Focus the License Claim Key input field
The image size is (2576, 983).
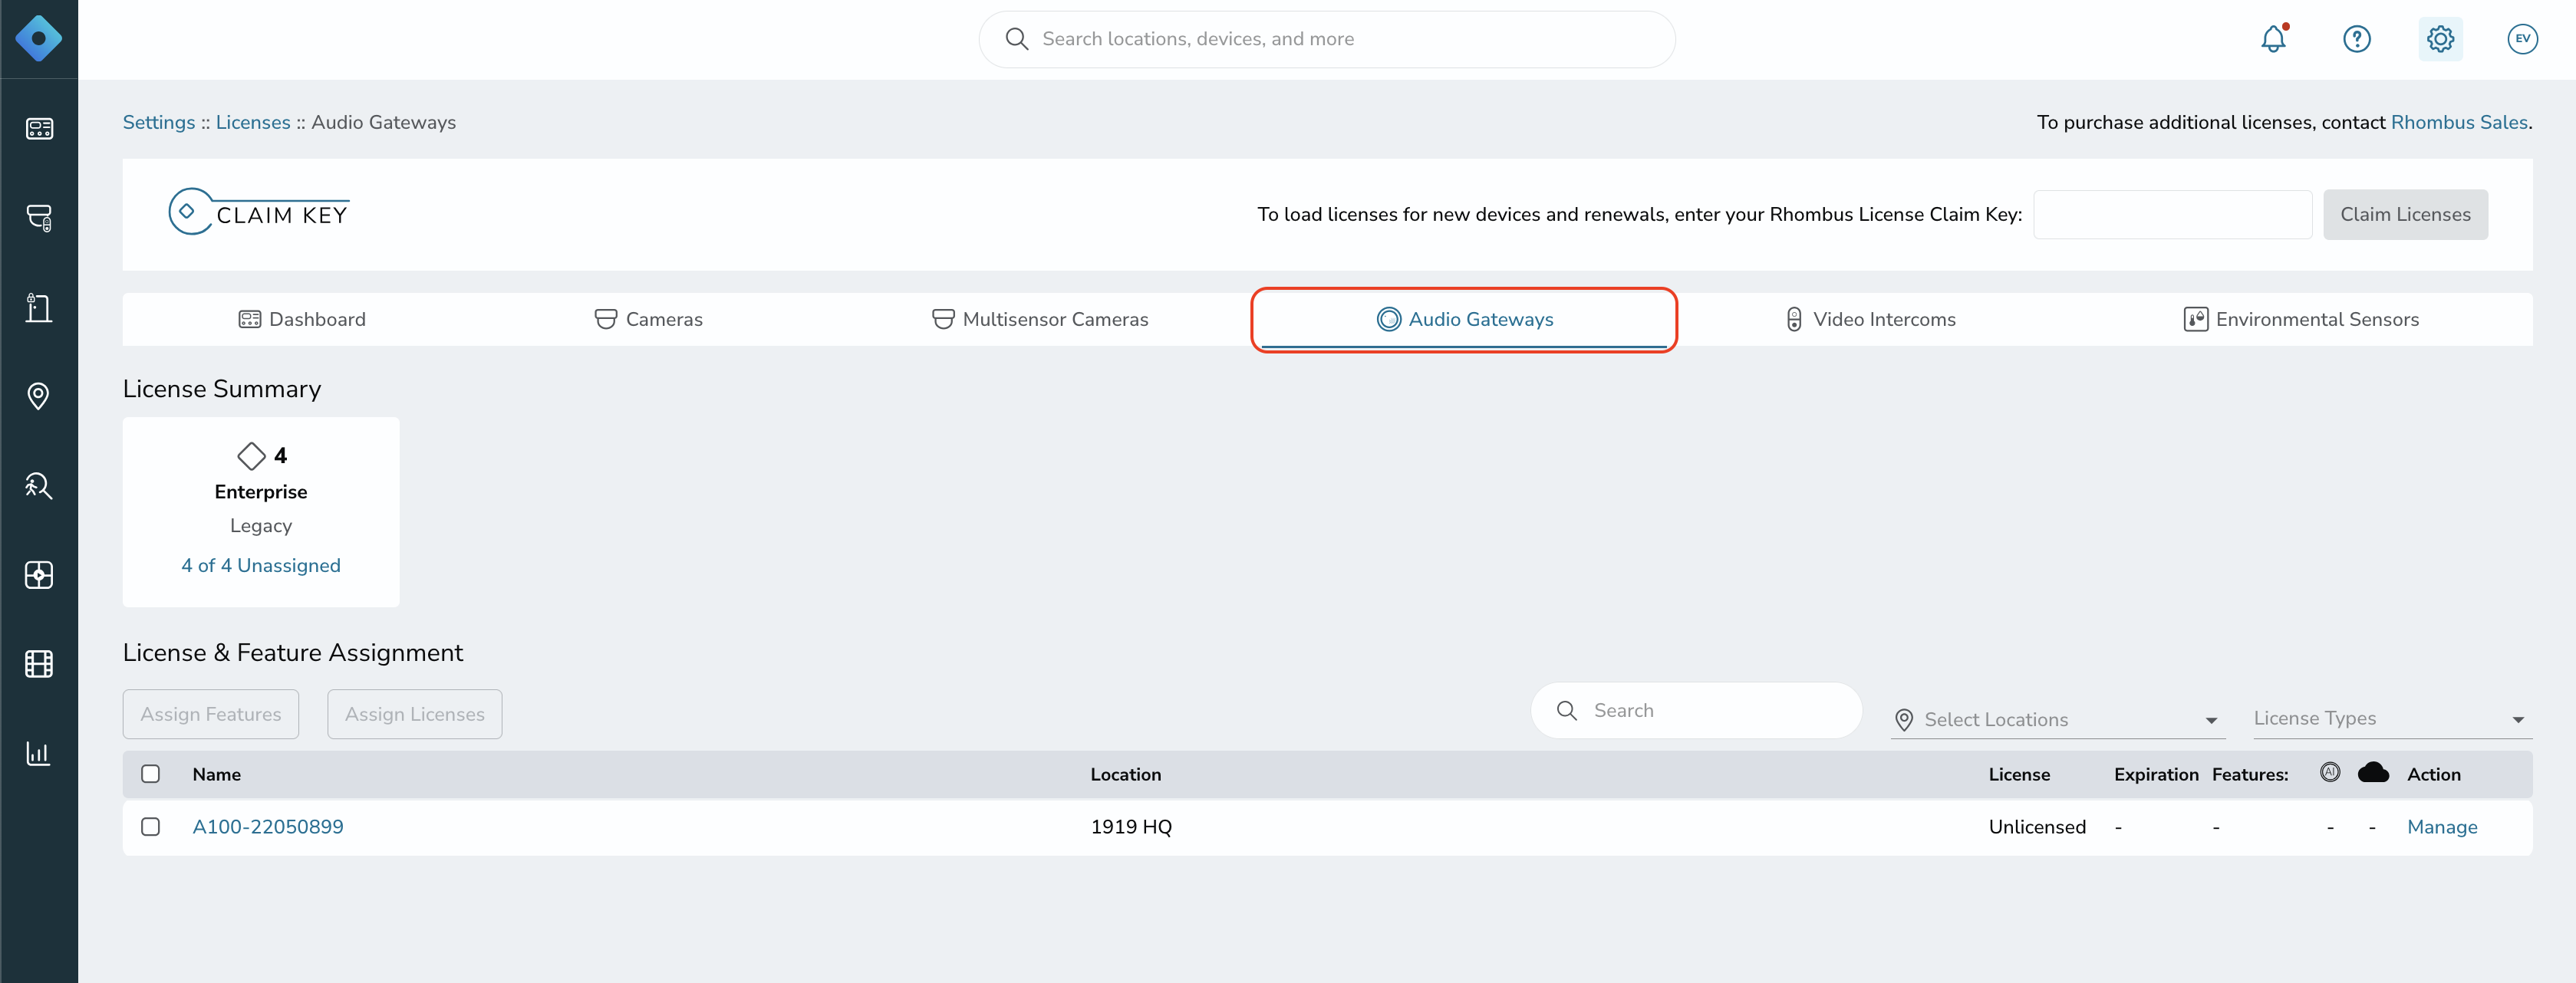click(x=2173, y=215)
